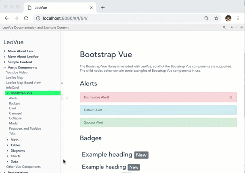Viewport: 245px width, 173px height.
Task: Click the site info icon in address bar
Action: tap(38, 18)
